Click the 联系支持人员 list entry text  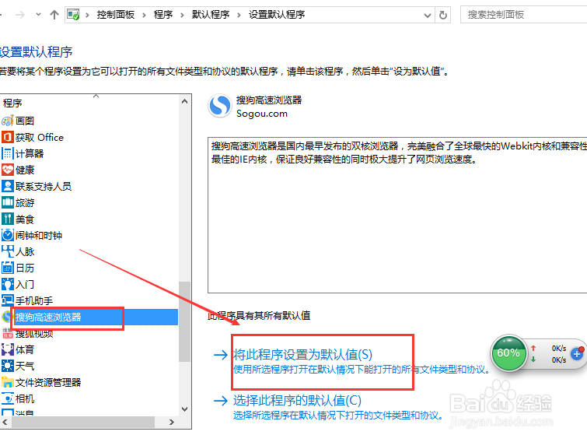tap(44, 186)
